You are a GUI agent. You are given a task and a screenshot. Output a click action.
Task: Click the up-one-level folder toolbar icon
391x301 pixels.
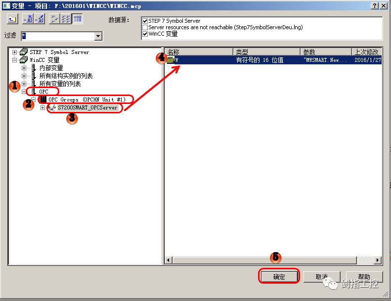pyautogui.click(x=12, y=19)
